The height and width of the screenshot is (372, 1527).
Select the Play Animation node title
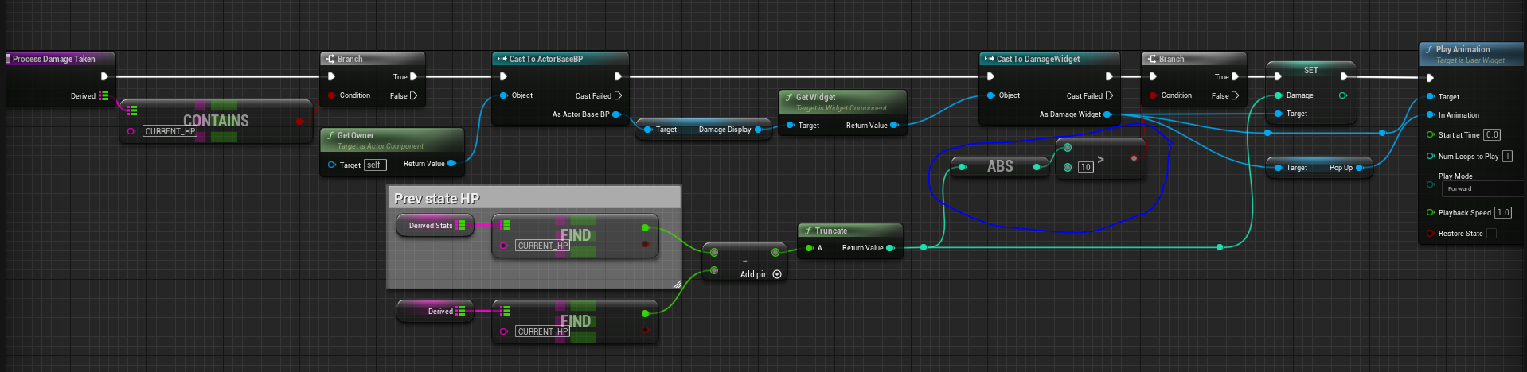pyautogui.click(x=1463, y=49)
